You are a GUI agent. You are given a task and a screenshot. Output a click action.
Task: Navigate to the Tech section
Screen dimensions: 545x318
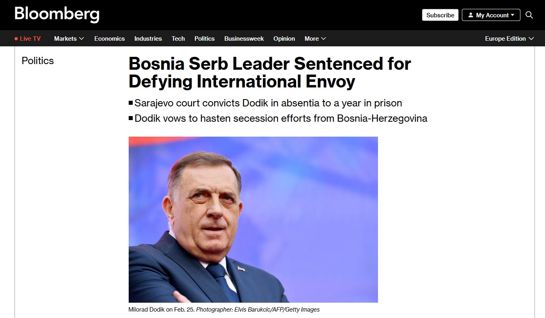tap(178, 39)
